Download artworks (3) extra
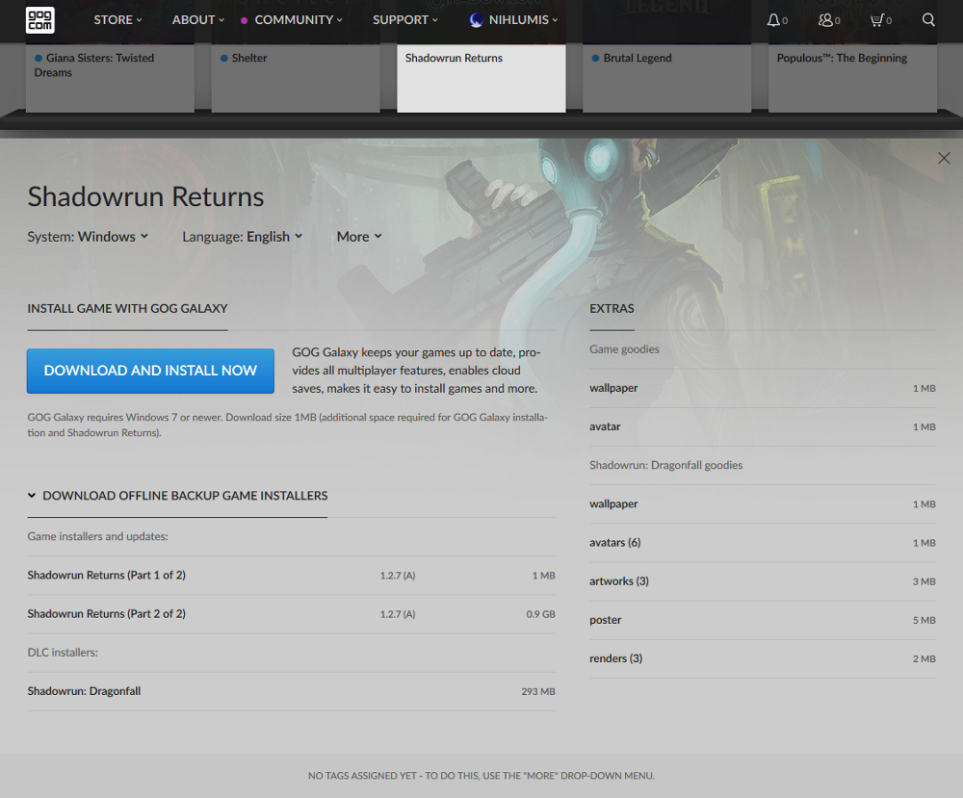 [762, 581]
